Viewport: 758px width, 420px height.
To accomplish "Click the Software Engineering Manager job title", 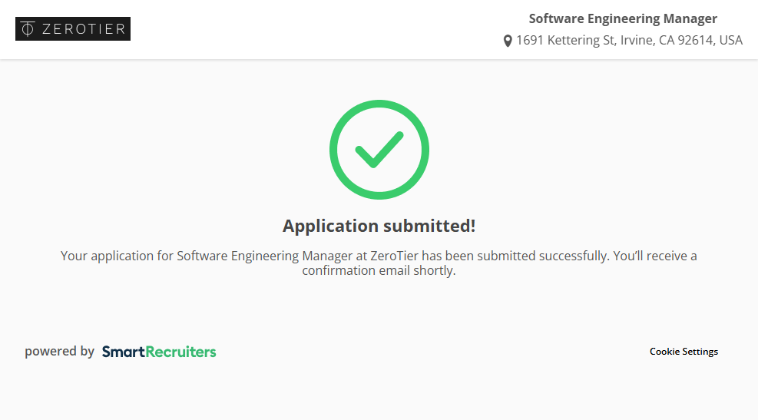I will [x=623, y=18].
